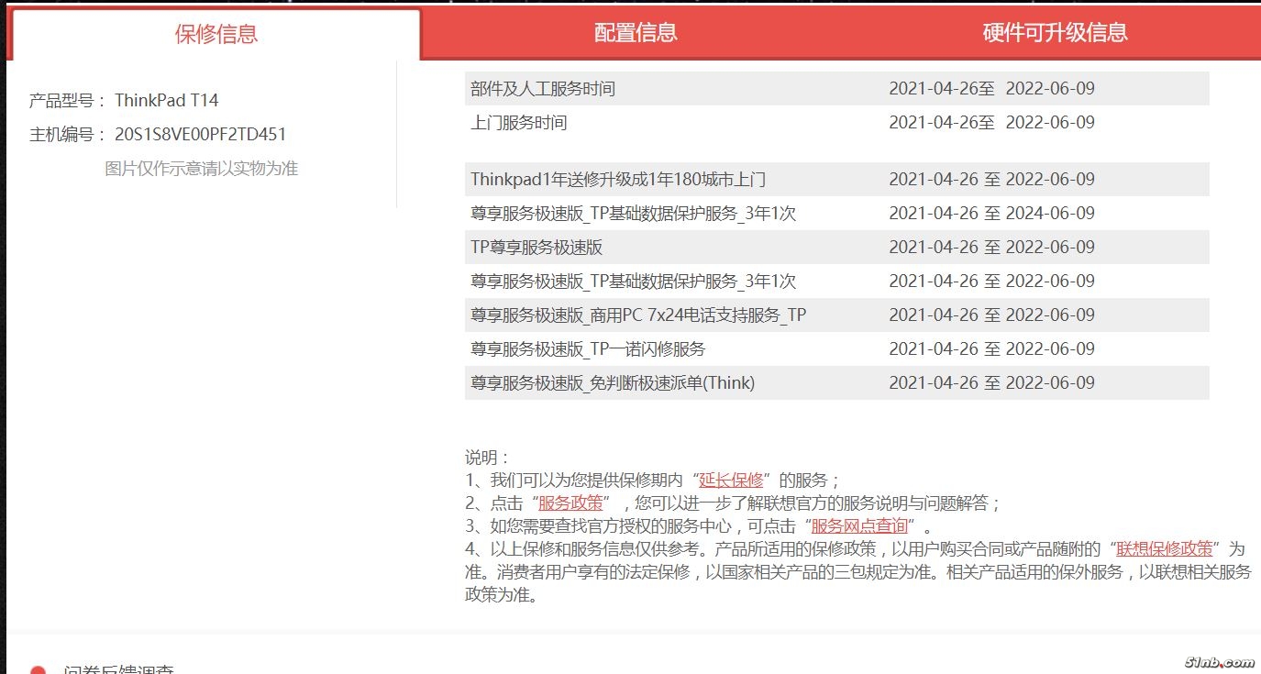Select the TP一诺闪修服务 row
This screenshot has height=674, width=1261.
588,349
